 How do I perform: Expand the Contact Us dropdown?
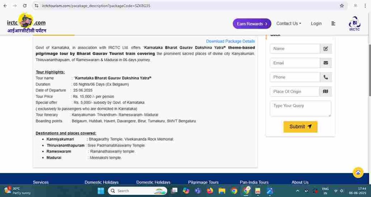288,23
